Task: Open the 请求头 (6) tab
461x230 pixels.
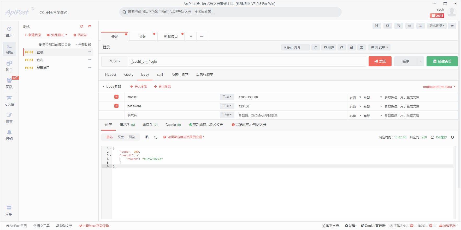Action: coord(127,125)
